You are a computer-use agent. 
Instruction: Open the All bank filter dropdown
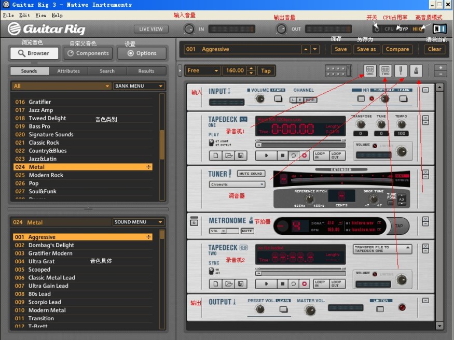tap(61, 86)
